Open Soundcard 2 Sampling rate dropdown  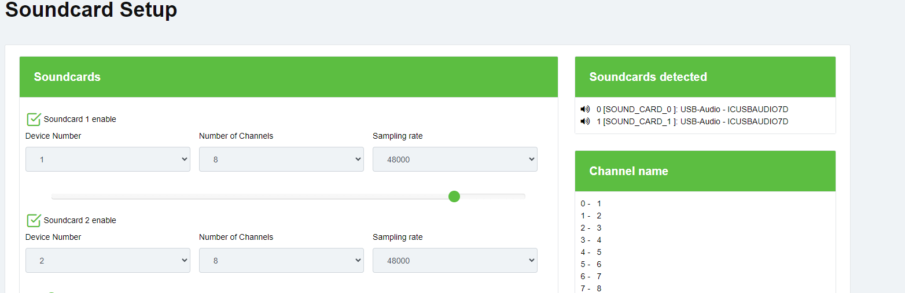[455, 261]
